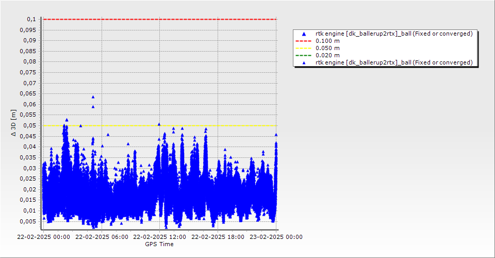This screenshot has height=258, width=495.
Task: Click the '22-02-2025 00:00' time label
Action: 43,237
